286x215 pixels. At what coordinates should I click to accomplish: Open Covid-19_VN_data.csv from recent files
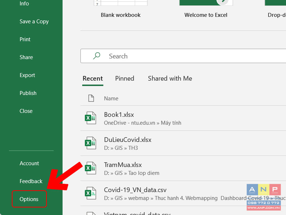pos(135,190)
